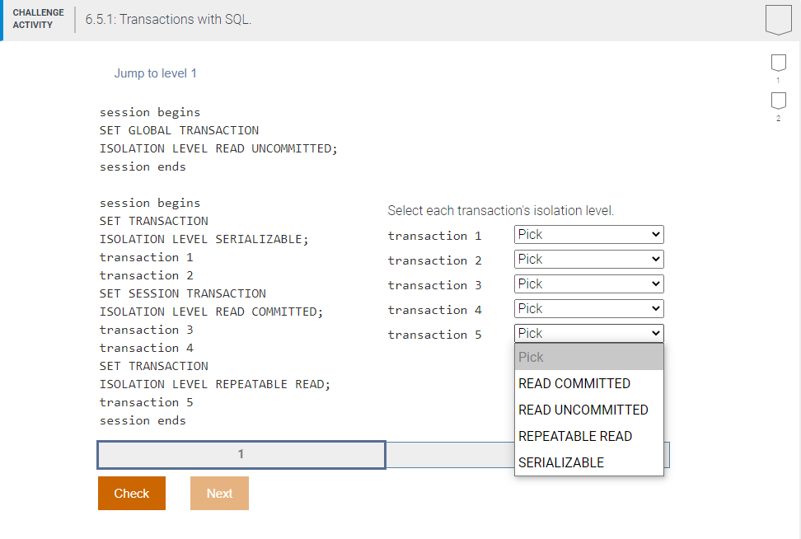The image size is (801, 539).
Task: Open the transaction 2 isolation level dropdown
Action: coord(588,259)
